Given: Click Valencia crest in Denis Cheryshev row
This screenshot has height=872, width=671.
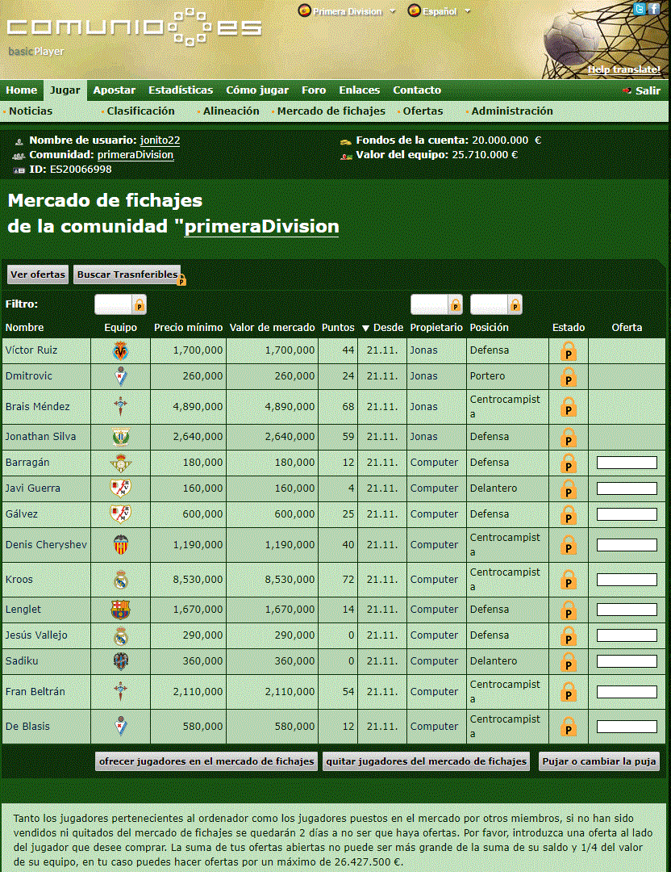Looking at the screenshot, I should coord(121,545).
